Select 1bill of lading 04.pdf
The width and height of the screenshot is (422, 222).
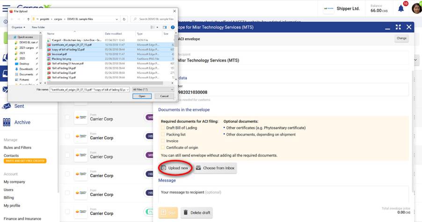click(x=110, y=68)
